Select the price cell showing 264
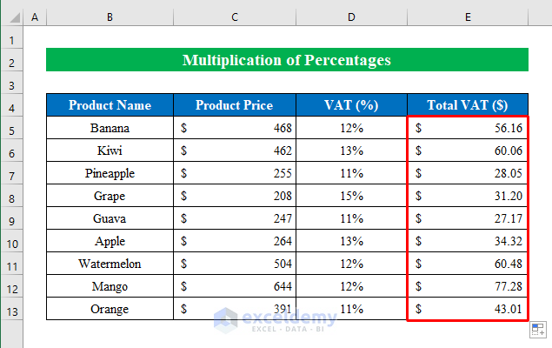This screenshot has height=348, width=552. (235, 241)
